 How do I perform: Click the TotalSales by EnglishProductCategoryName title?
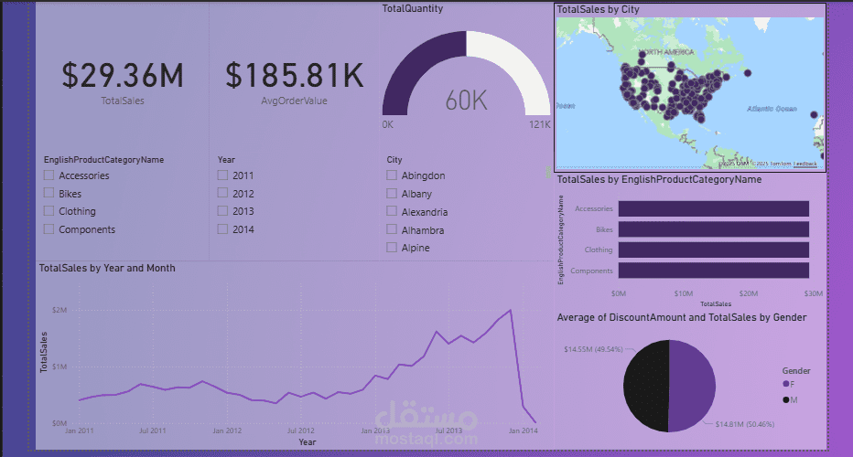[x=659, y=179]
